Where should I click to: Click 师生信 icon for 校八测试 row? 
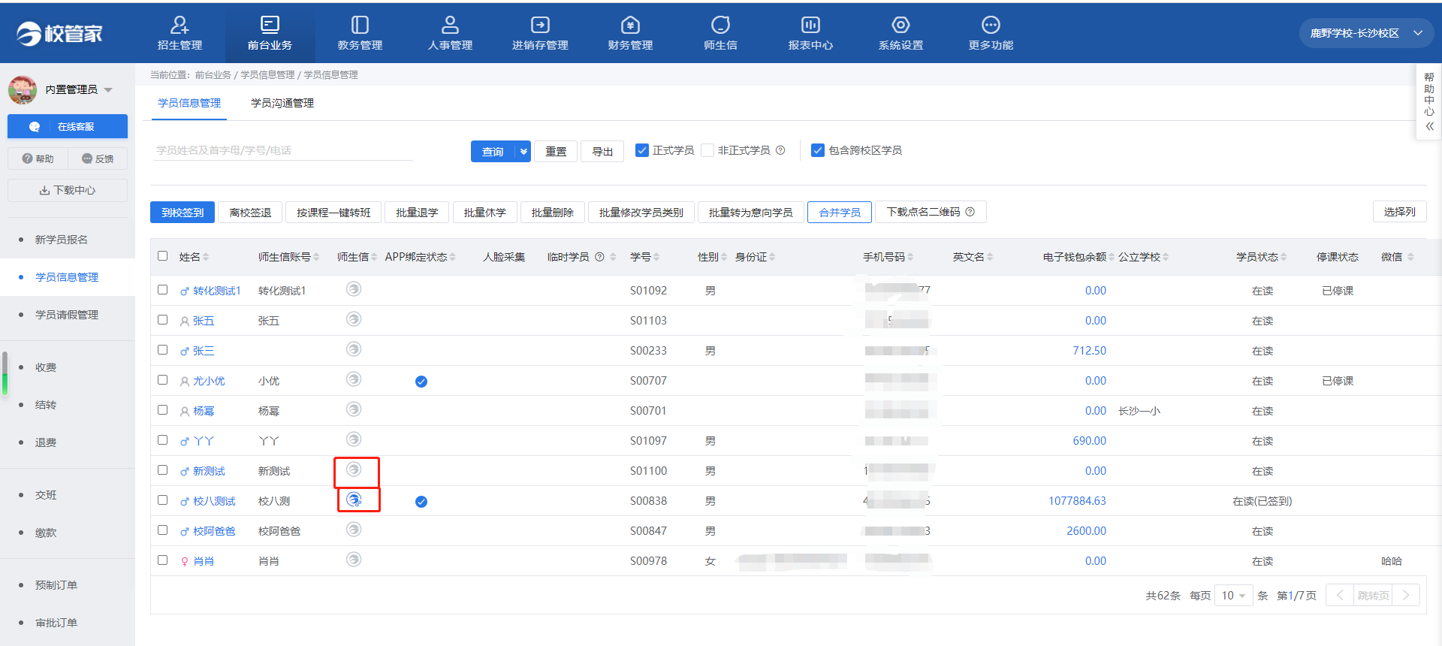pyautogui.click(x=354, y=500)
